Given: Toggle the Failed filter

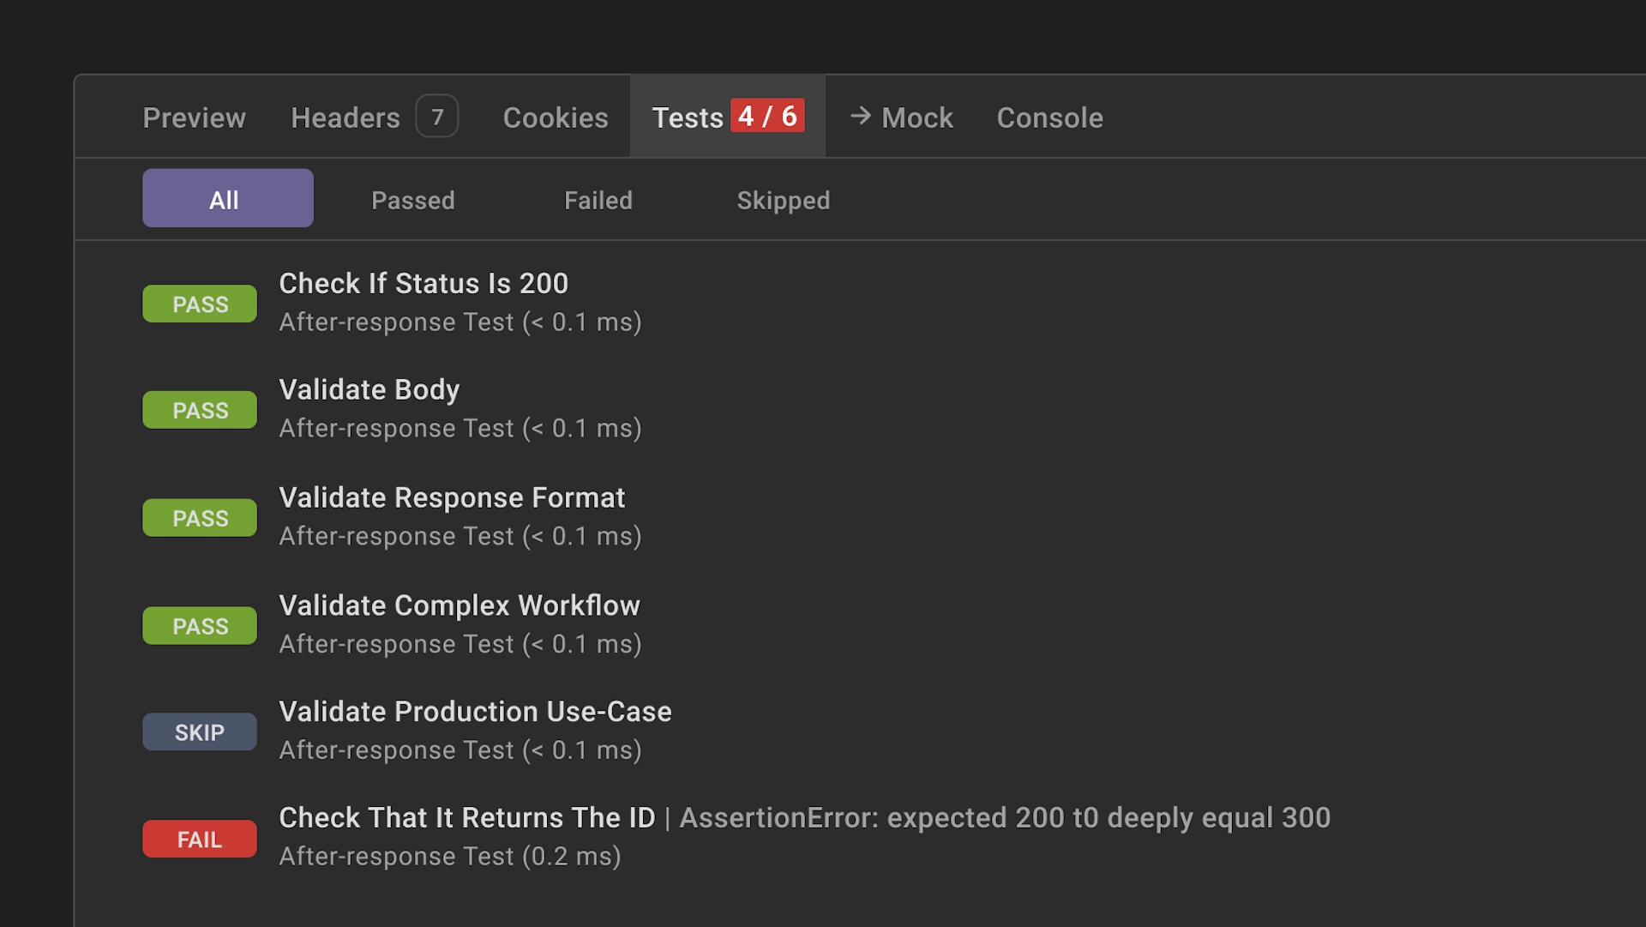Looking at the screenshot, I should point(598,199).
